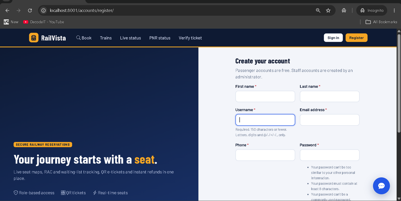Click the RailVista train logo icon
Image resolution: width=401 pixels, height=201 pixels.
(x=34, y=38)
